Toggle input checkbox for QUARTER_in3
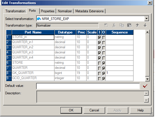Viewport: 157px width, 118px height. [99, 53]
